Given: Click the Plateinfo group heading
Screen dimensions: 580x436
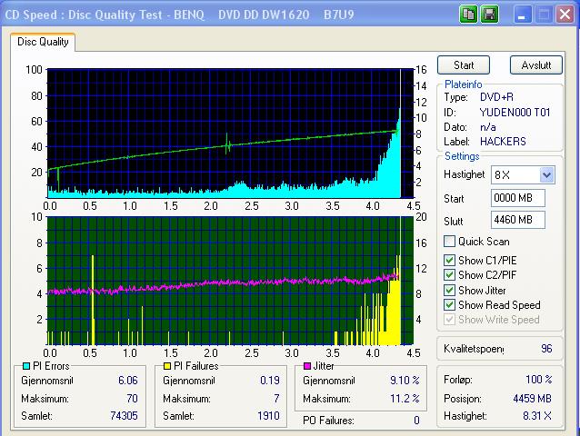Looking at the screenshot, I should pos(463,84).
